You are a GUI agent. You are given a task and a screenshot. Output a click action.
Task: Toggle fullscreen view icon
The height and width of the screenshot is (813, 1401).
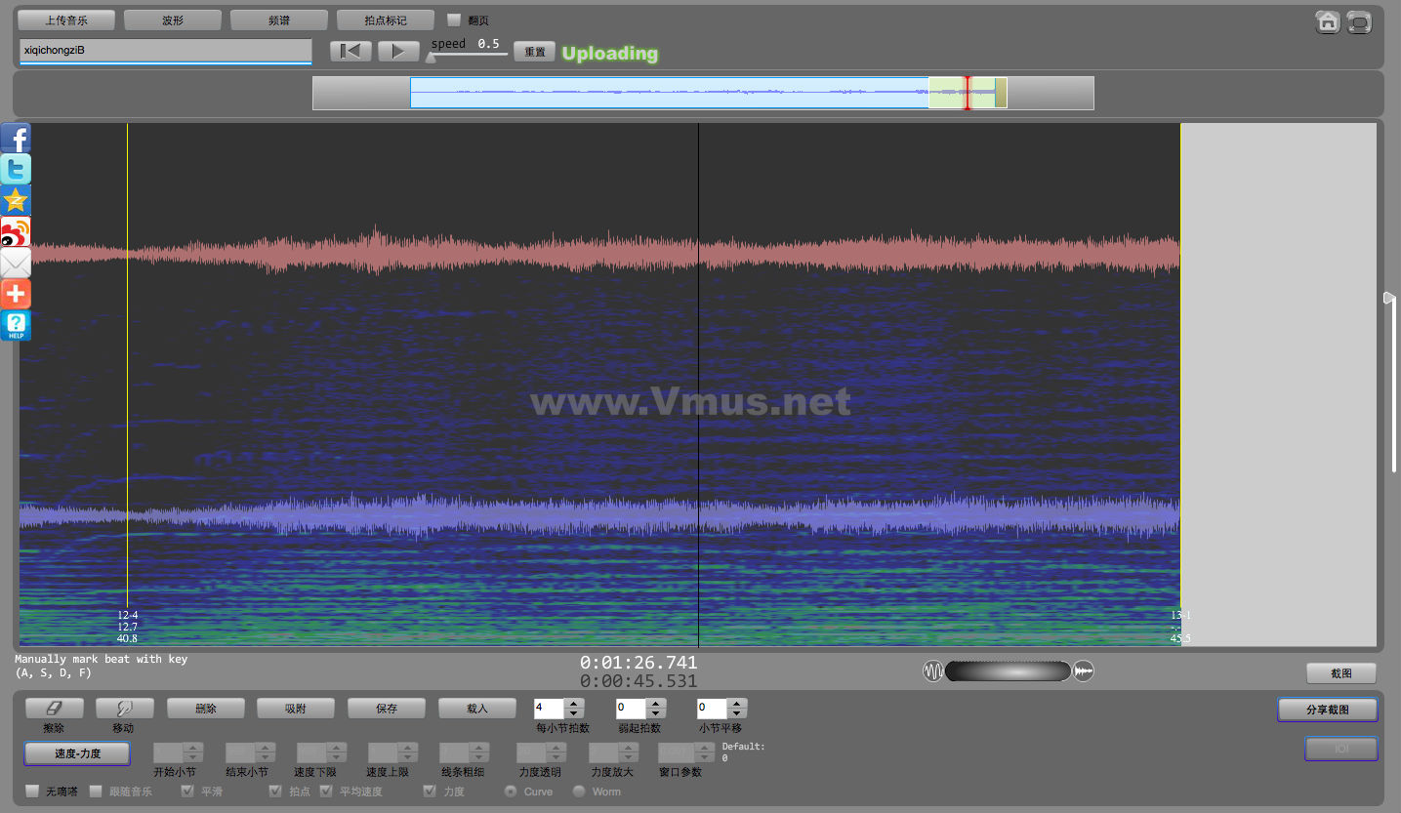pyautogui.click(x=1359, y=21)
